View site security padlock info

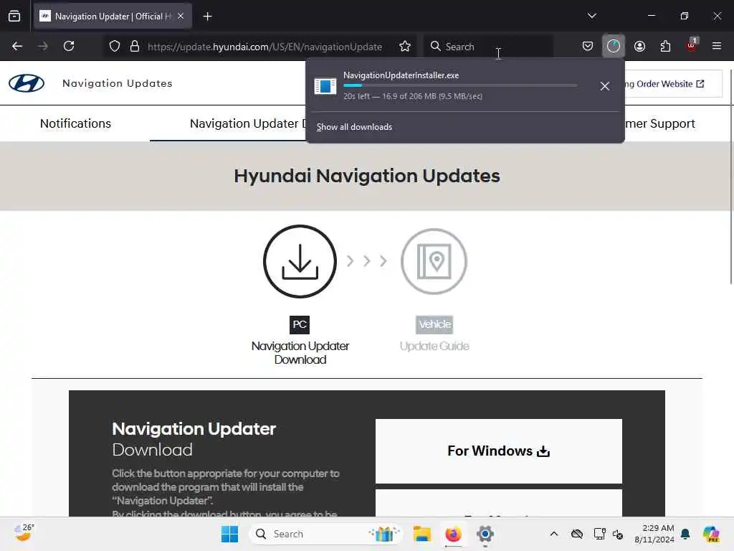[135, 46]
